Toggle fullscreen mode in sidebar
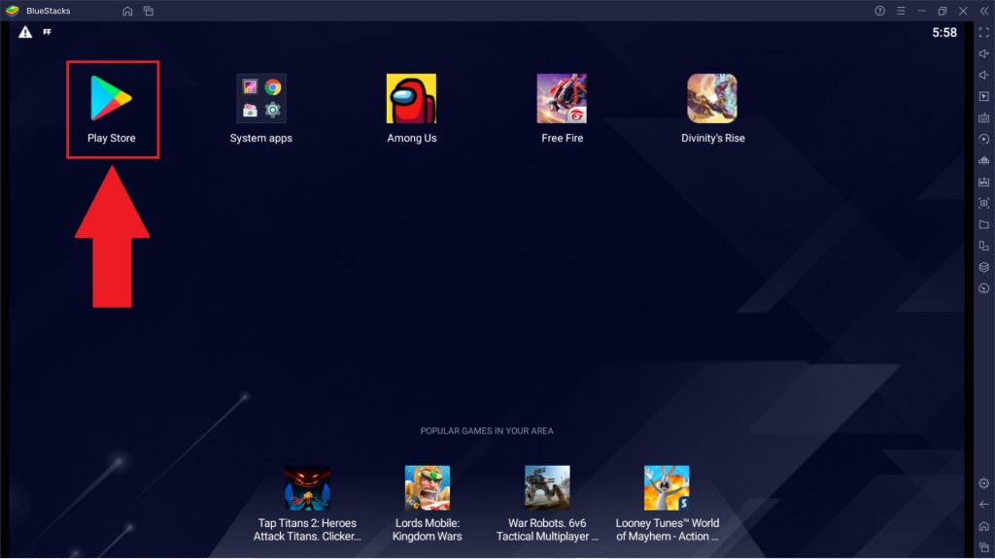The height and width of the screenshot is (559, 995). click(983, 32)
